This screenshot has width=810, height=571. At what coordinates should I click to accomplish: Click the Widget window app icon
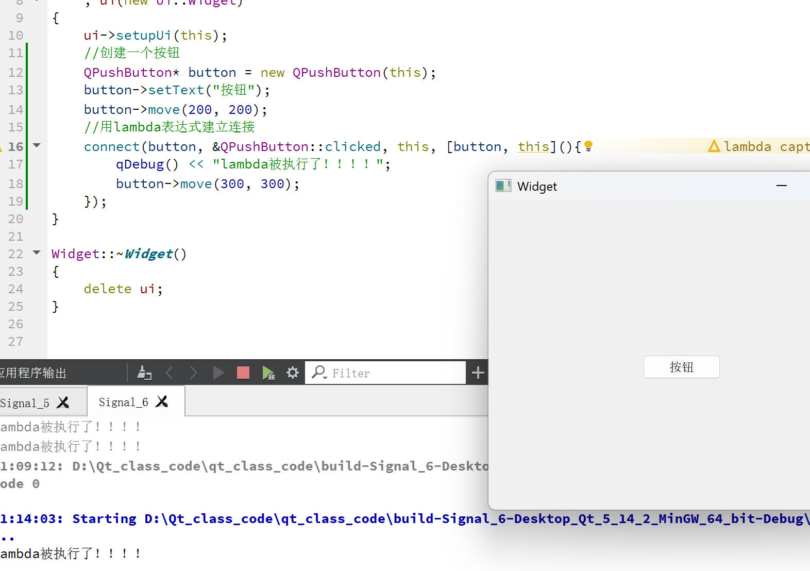coord(503,186)
